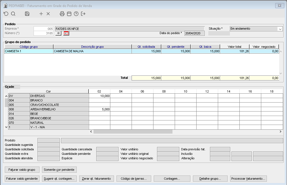The image size is (287, 185).
Task: Click the Descrição grupo column header
Action: 92,47
